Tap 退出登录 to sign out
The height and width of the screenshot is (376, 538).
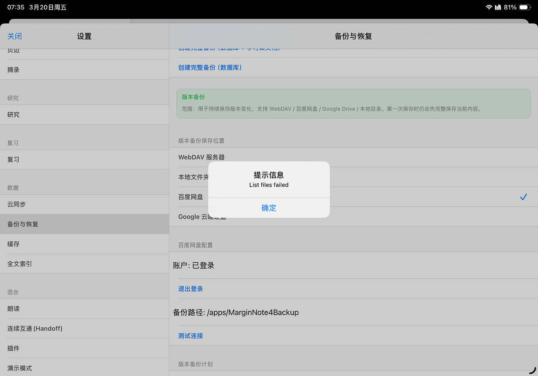tap(190, 289)
